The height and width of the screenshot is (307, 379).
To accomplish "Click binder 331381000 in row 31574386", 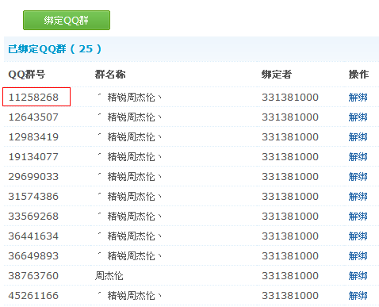I will (290, 197).
